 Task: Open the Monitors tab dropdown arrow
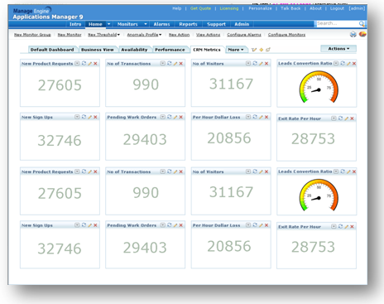click(146, 24)
